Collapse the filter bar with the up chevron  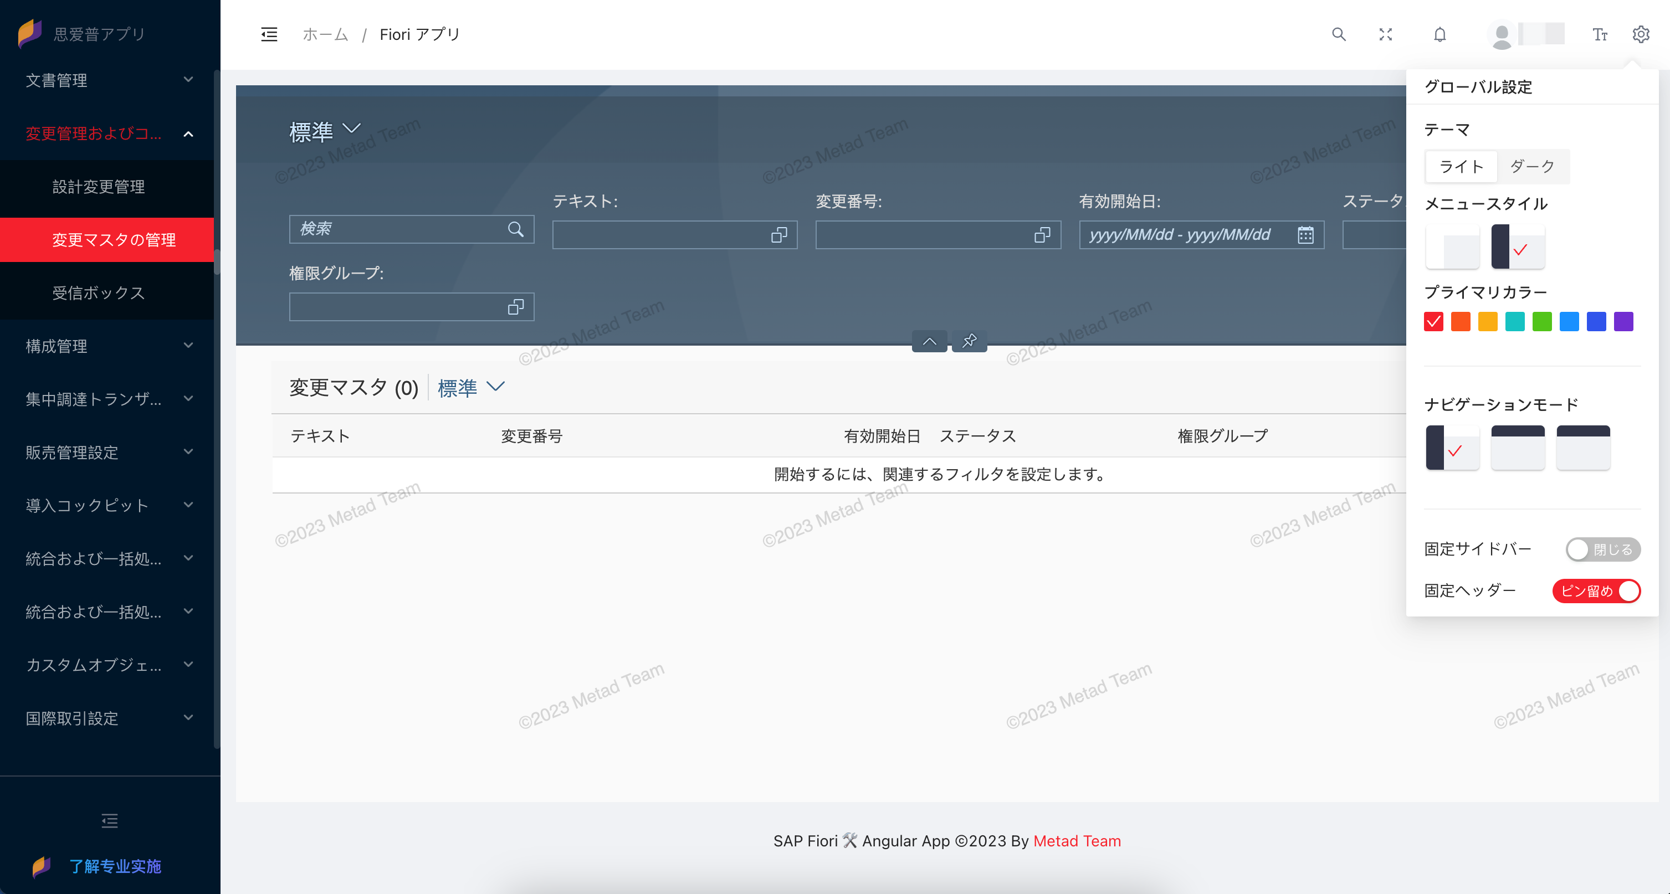[x=929, y=341]
